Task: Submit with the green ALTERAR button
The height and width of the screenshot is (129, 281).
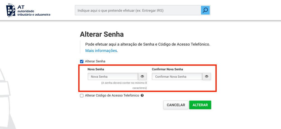Action: tap(200, 105)
